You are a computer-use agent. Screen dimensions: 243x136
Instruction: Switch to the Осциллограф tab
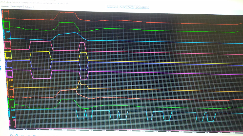[x=17, y=7]
